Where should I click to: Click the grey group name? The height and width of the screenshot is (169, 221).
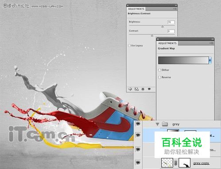pyautogui.click(x=176, y=124)
